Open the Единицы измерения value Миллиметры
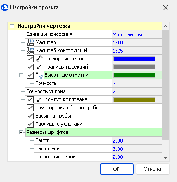177x182 pixels. click(x=137, y=34)
